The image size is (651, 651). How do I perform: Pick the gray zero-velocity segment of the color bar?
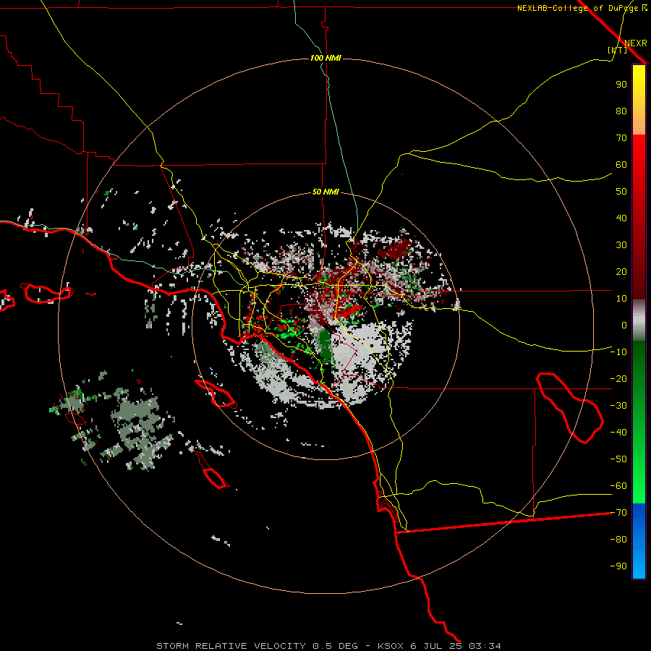point(639,320)
